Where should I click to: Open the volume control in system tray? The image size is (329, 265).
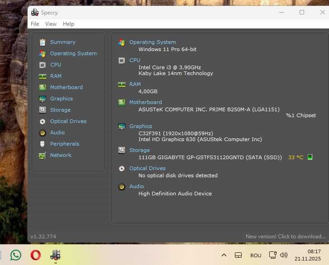284,255
